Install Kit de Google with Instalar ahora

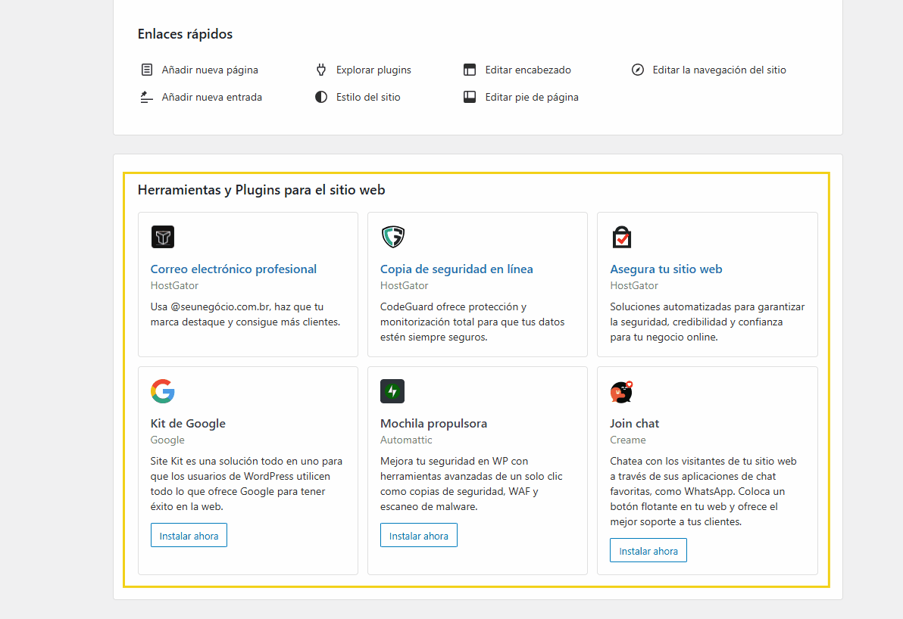click(189, 535)
